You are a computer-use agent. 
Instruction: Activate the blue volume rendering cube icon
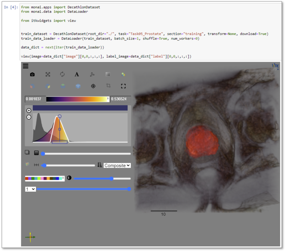[x=78, y=86]
